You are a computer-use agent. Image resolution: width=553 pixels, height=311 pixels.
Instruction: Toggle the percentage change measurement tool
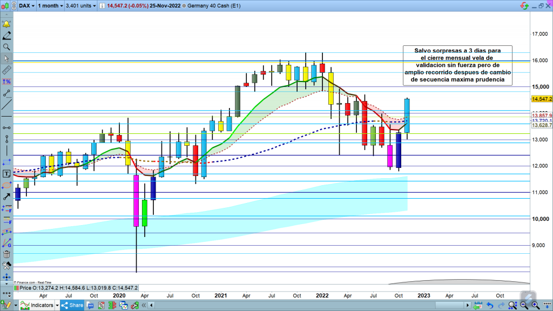6,82
